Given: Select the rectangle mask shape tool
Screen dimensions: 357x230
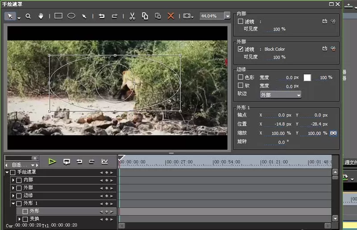Looking at the screenshot, I should tap(58, 16).
